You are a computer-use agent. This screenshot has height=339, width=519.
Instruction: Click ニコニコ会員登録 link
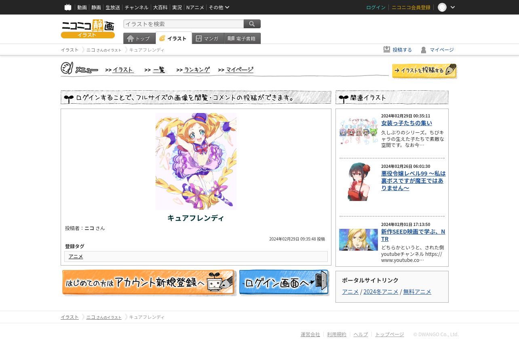point(411,7)
